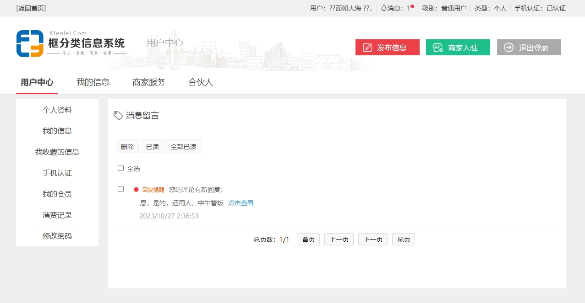Go to the 合伙人 tab
This screenshot has height=303, width=585.
coord(201,82)
